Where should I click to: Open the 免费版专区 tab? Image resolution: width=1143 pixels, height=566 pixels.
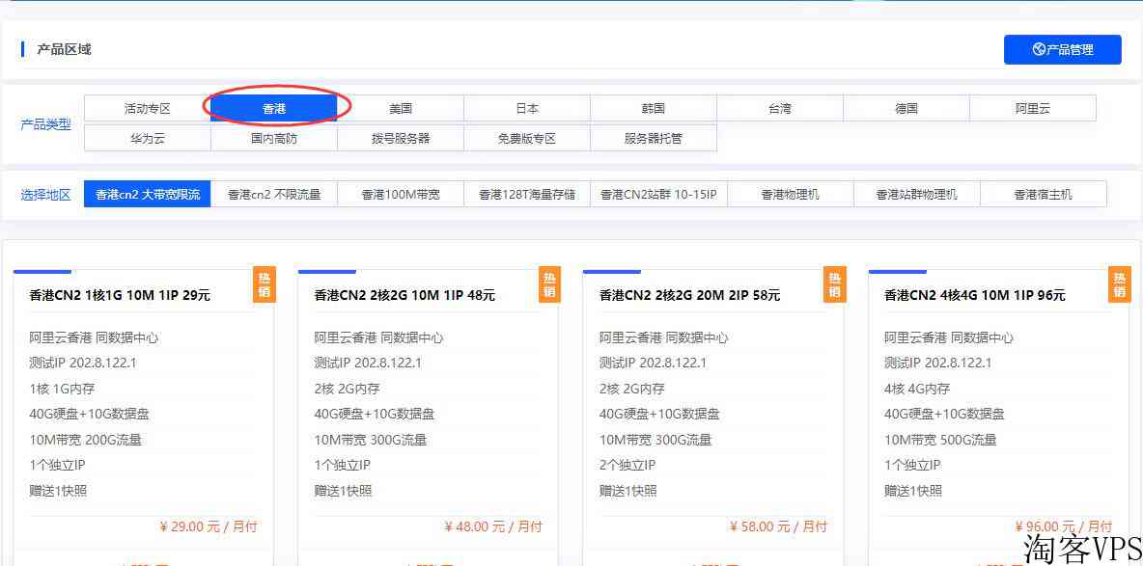[527, 138]
